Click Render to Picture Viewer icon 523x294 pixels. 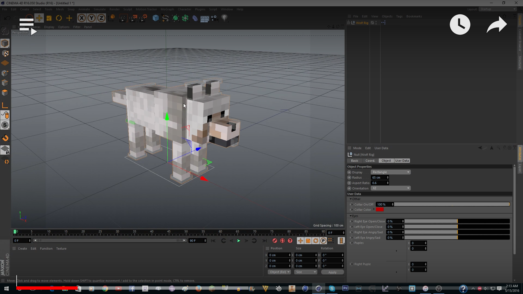[133, 18]
